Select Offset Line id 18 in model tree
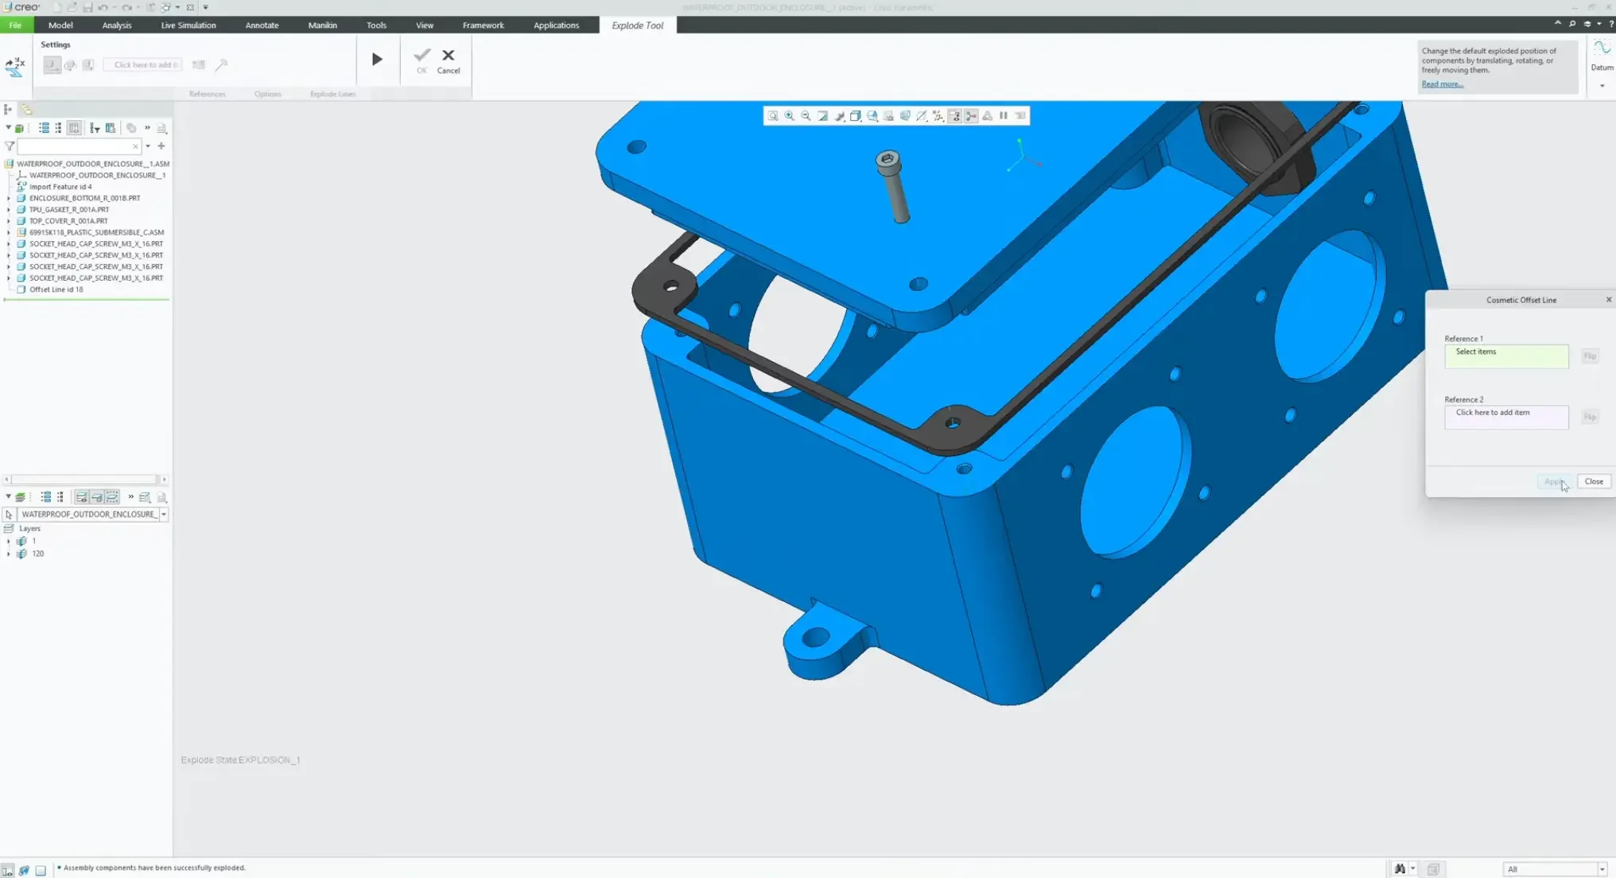 click(56, 290)
